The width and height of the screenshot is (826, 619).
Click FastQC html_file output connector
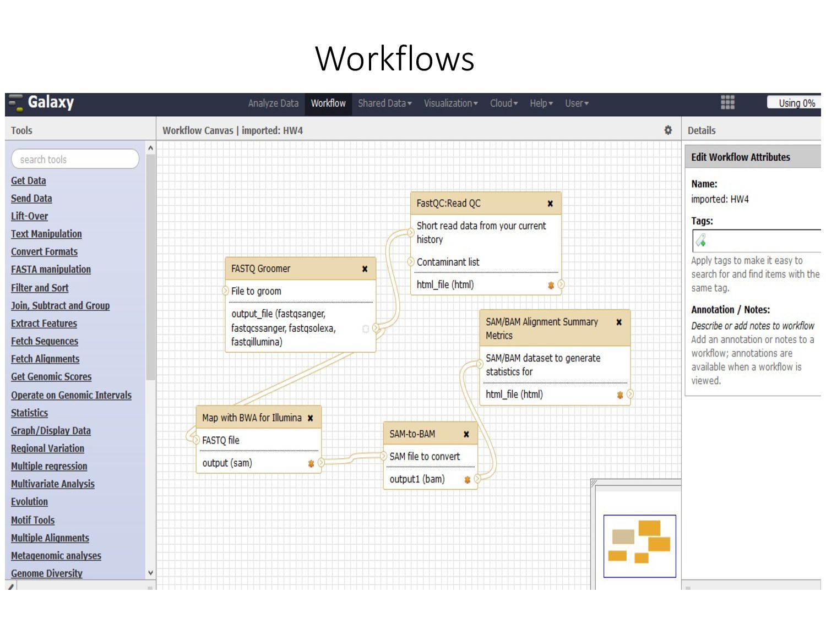coord(561,284)
